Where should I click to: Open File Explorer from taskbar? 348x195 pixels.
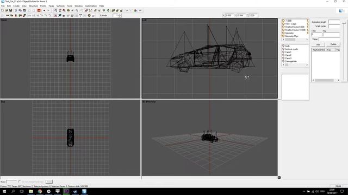click(31, 191)
